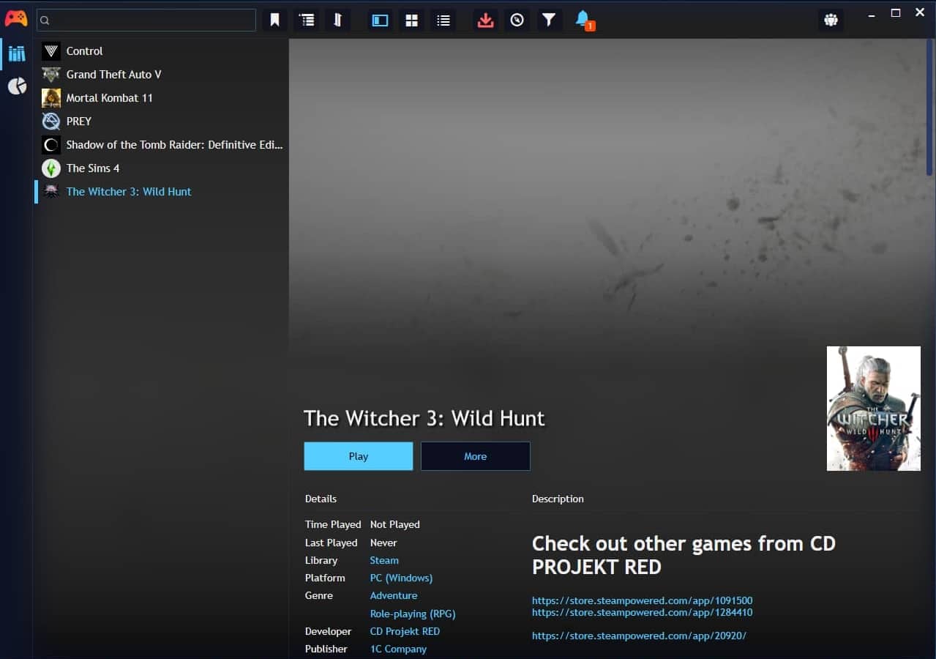936x659 pixels.
Task: Open Library view in sidebar
Action: pos(17,53)
